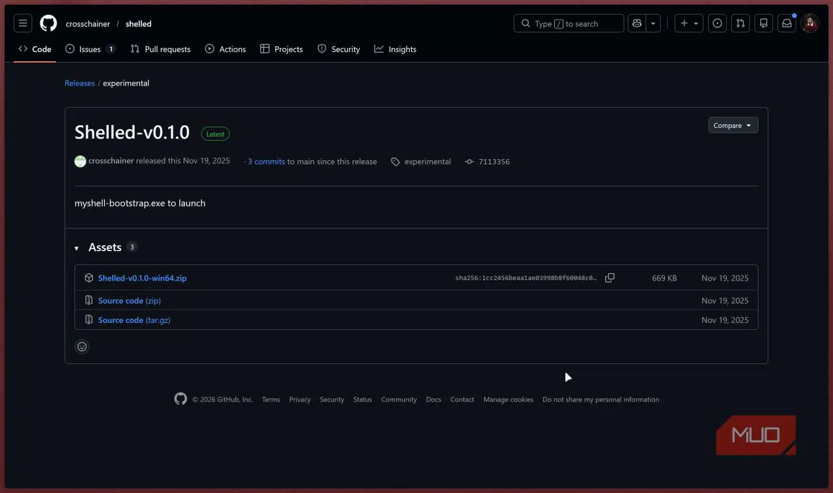Screen dimensions: 833x493
Task: Switch to the Security tab
Action: coord(339,49)
